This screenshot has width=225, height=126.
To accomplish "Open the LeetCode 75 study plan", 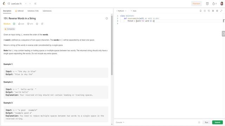I will pos(16,4).
